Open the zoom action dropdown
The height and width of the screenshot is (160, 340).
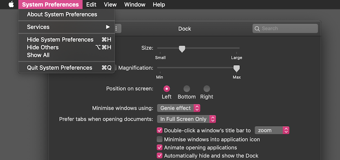click(272, 130)
